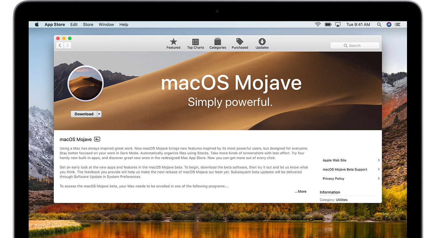The height and width of the screenshot is (238, 436).
Task: Click the macOS Mojave title below the banner
Action: coord(76,139)
